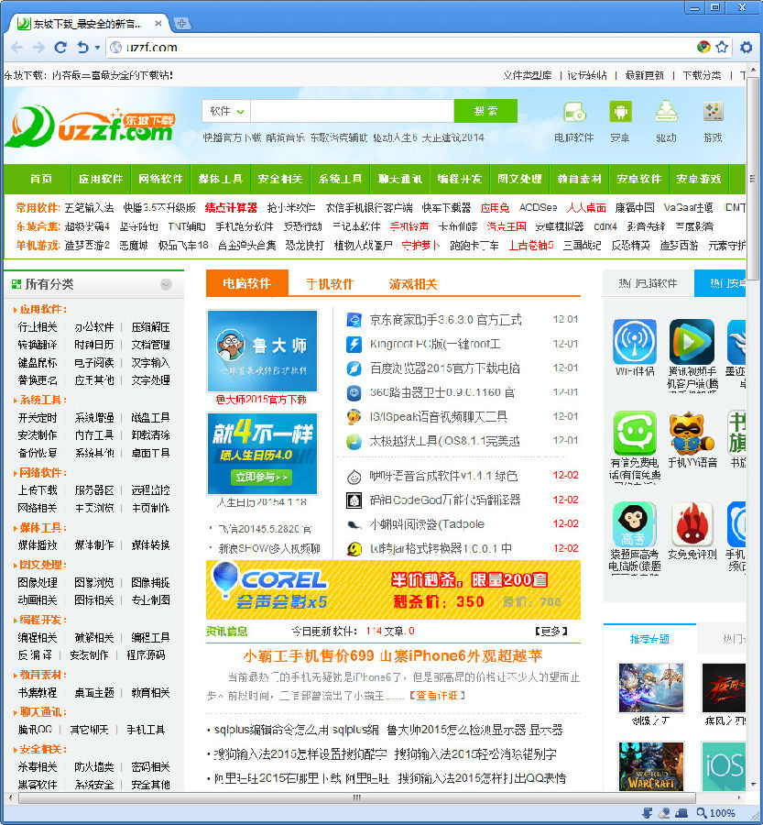This screenshot has width=763, height=825.
Task: Click the 360路由器卫士 icon
Action: pos(354,392)
